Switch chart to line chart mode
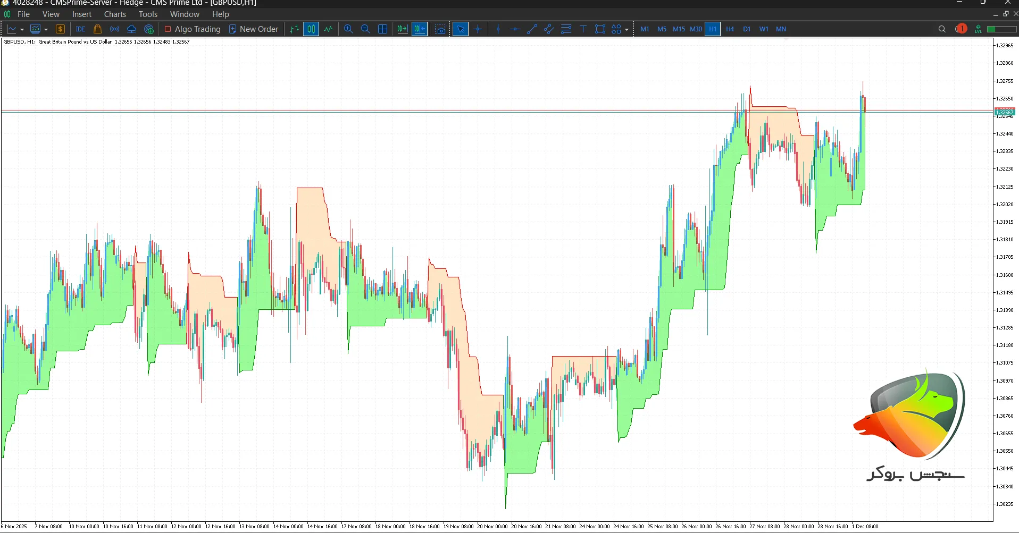 pos(329,29)
